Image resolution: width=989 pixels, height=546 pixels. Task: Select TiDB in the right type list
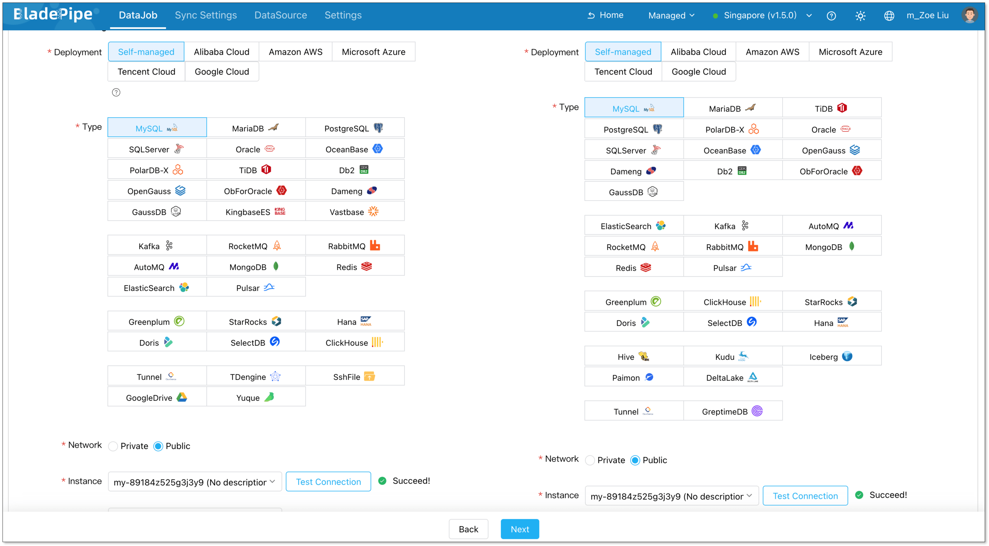(832, 108)
